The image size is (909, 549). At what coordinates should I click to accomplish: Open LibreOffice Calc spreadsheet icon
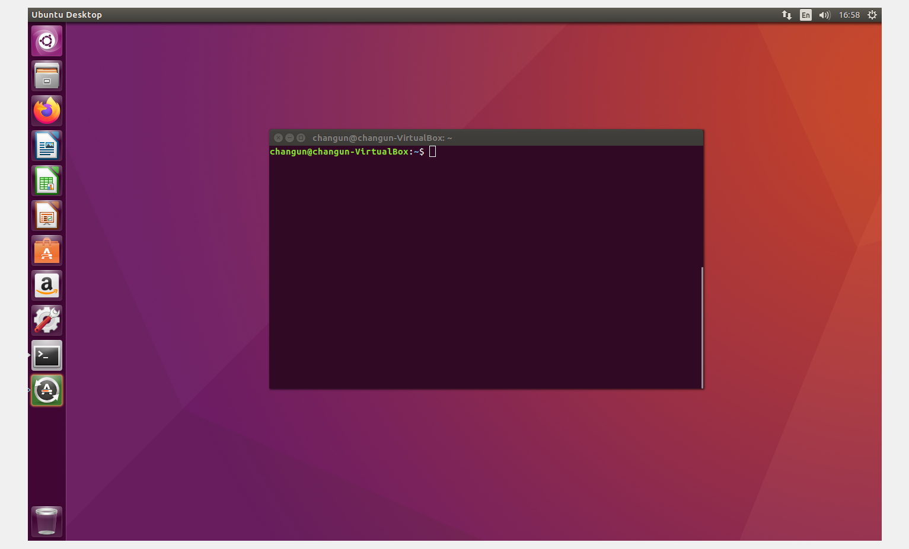pyautogui.click(x=47, y=181)
